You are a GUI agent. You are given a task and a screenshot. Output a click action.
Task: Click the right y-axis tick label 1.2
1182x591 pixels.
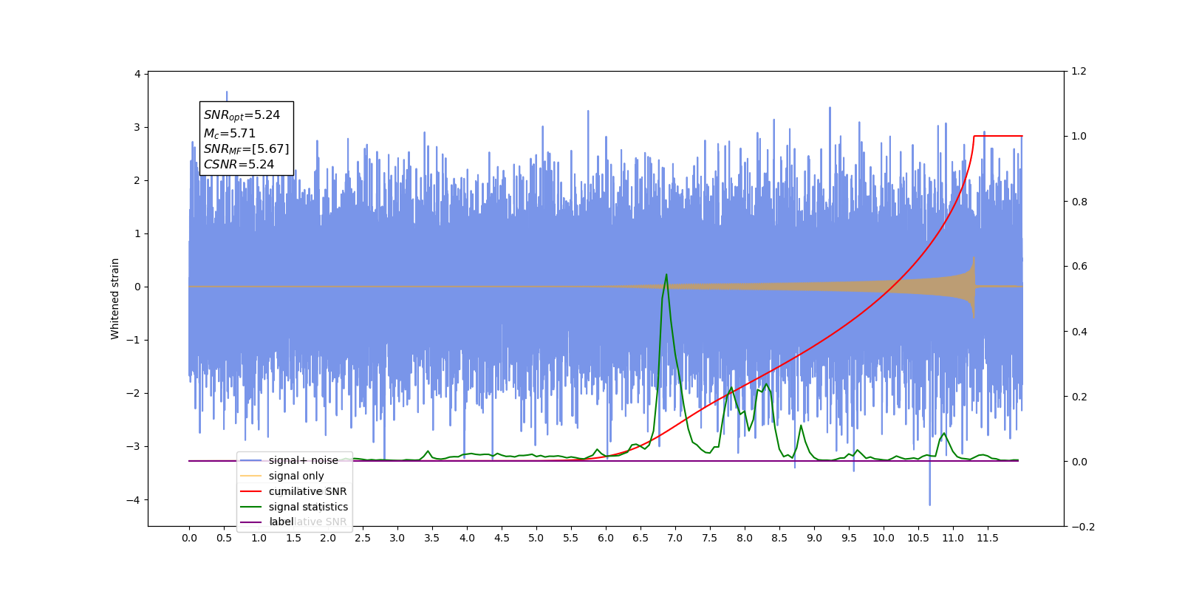tap(1079, 72)
